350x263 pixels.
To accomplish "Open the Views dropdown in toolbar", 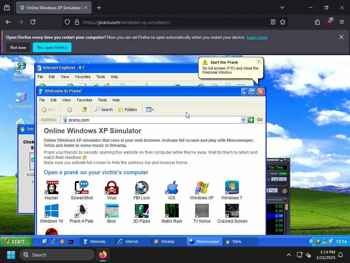I will 150,110.
